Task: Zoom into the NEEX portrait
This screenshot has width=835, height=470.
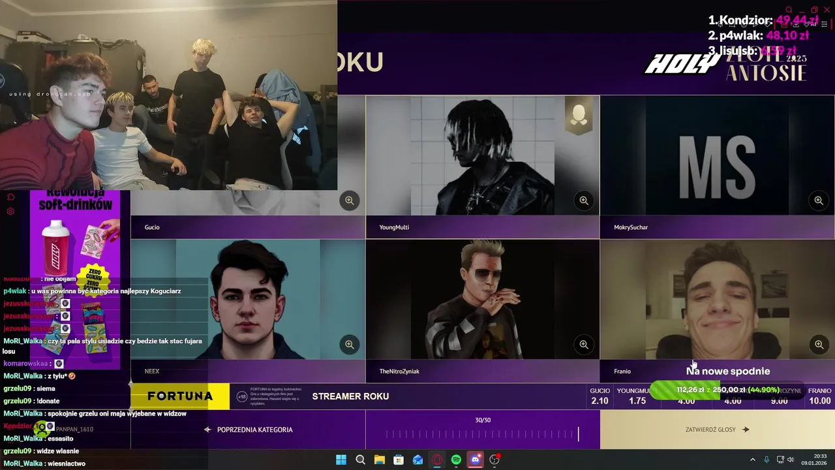Action: pos(350,344)
